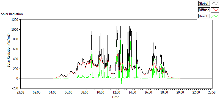Click the 08:00 time label

[85, 92]
